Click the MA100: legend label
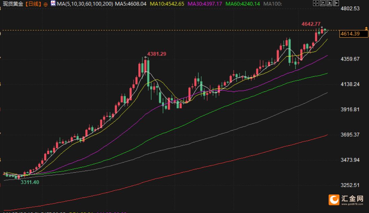 click(x=272, y=4)
